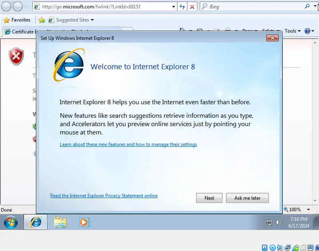Click into the URL address field
319x251 pixels.
click(106, 7)
